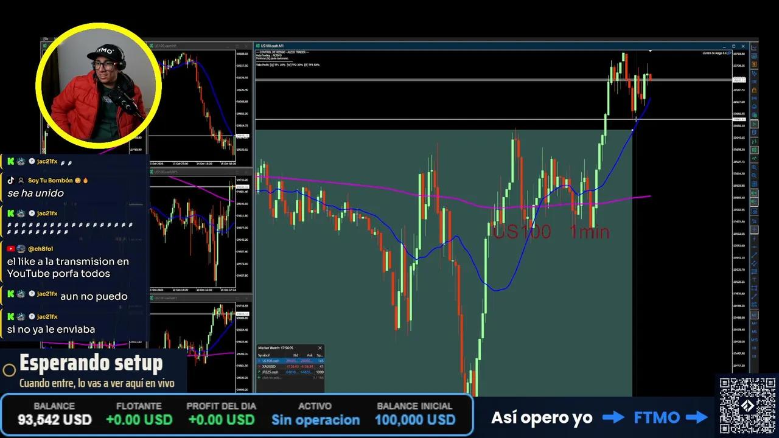Select the rectangle drawing tool icon
The width and height of the screenshot is (779, 438).
(x=754, y=288)
